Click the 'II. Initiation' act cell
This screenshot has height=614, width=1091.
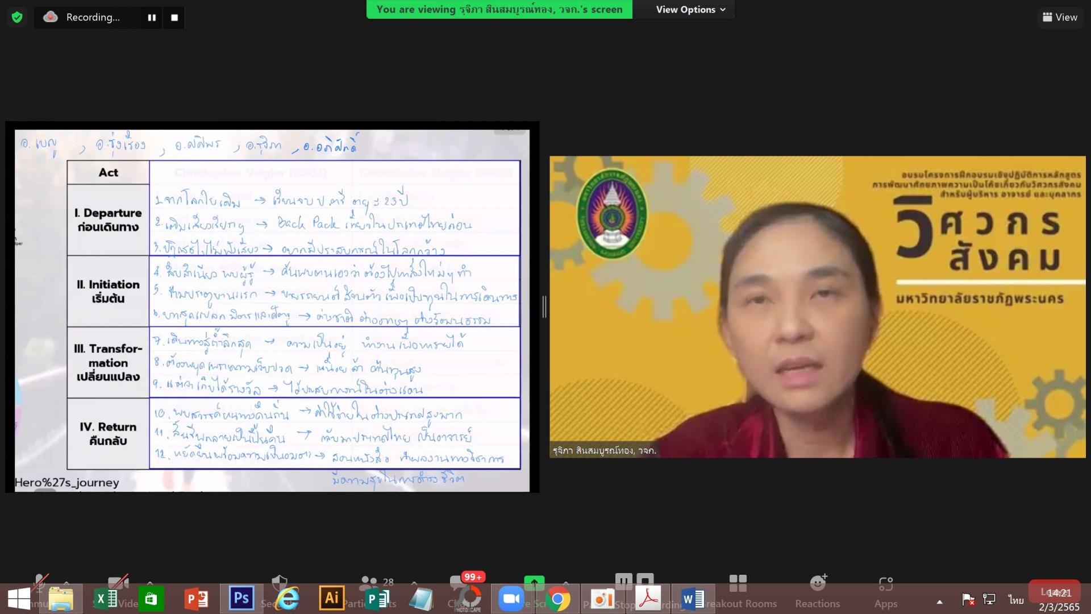(x=108, y=291)
